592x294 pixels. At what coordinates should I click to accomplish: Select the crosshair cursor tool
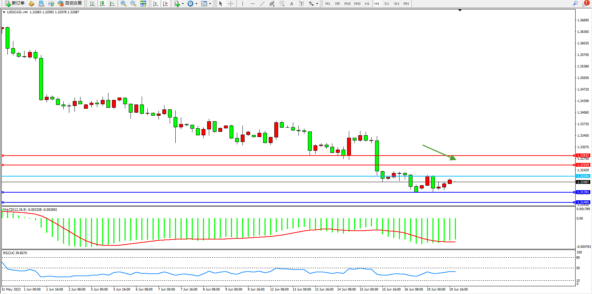[231, 3]
